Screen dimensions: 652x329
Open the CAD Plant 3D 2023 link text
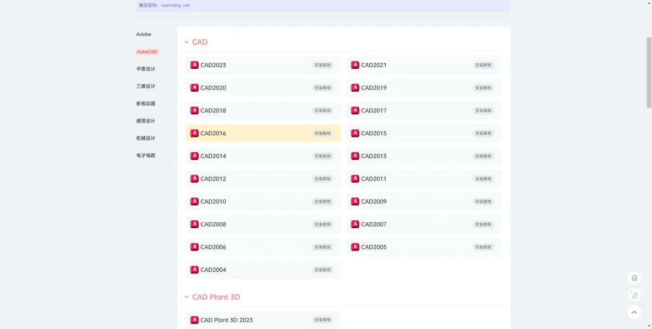pos(226,320)
